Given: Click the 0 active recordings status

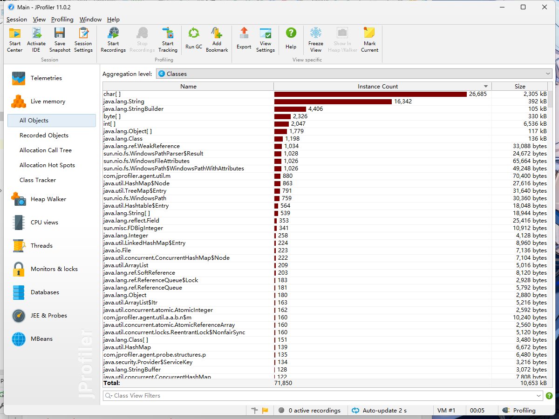Looking at the screenshot, I should click(309, 410).
